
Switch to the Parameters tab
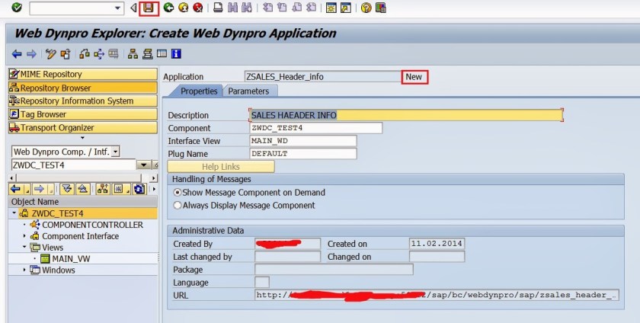click(248, 91)
